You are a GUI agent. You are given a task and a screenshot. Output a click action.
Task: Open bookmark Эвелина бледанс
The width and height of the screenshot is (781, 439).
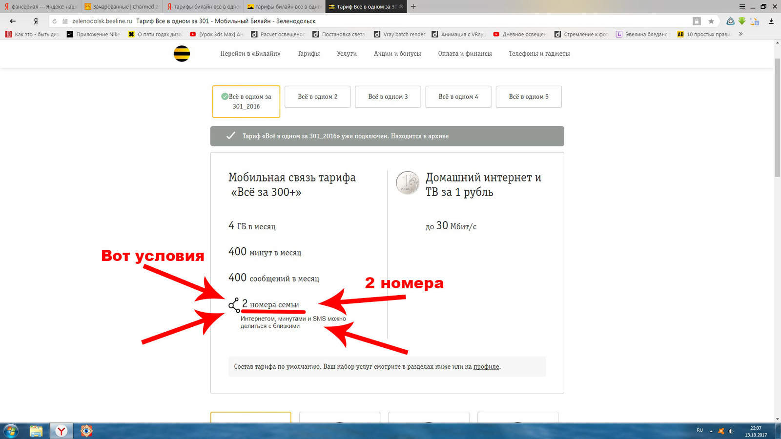coord(643,34)
